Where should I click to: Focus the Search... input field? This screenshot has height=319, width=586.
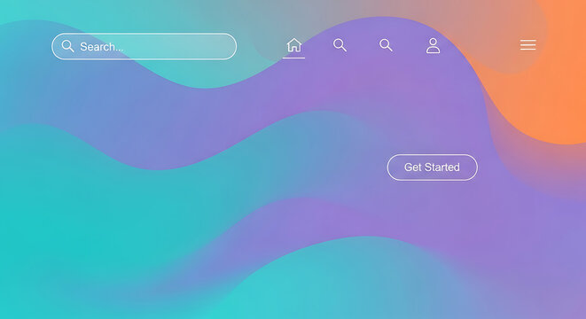pos(145,46)
